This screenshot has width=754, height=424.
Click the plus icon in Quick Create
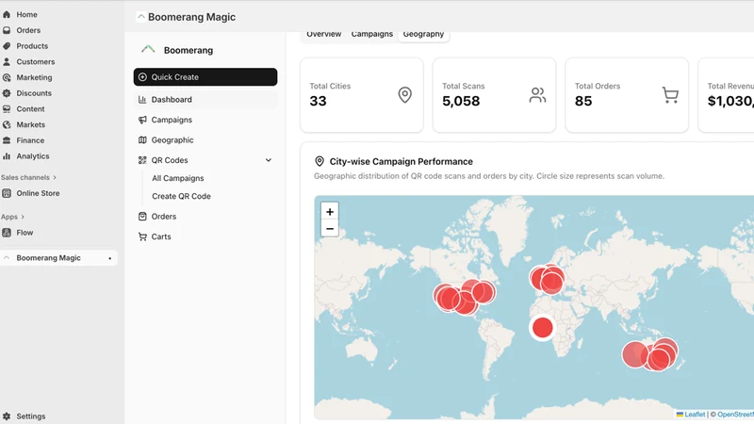142,77
